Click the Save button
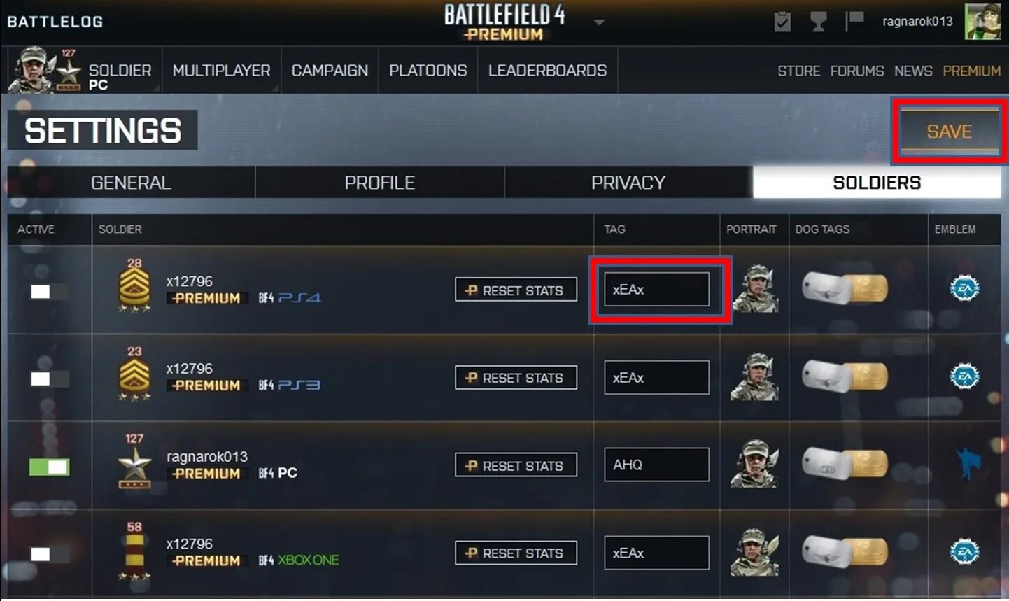 click(950, 131)
